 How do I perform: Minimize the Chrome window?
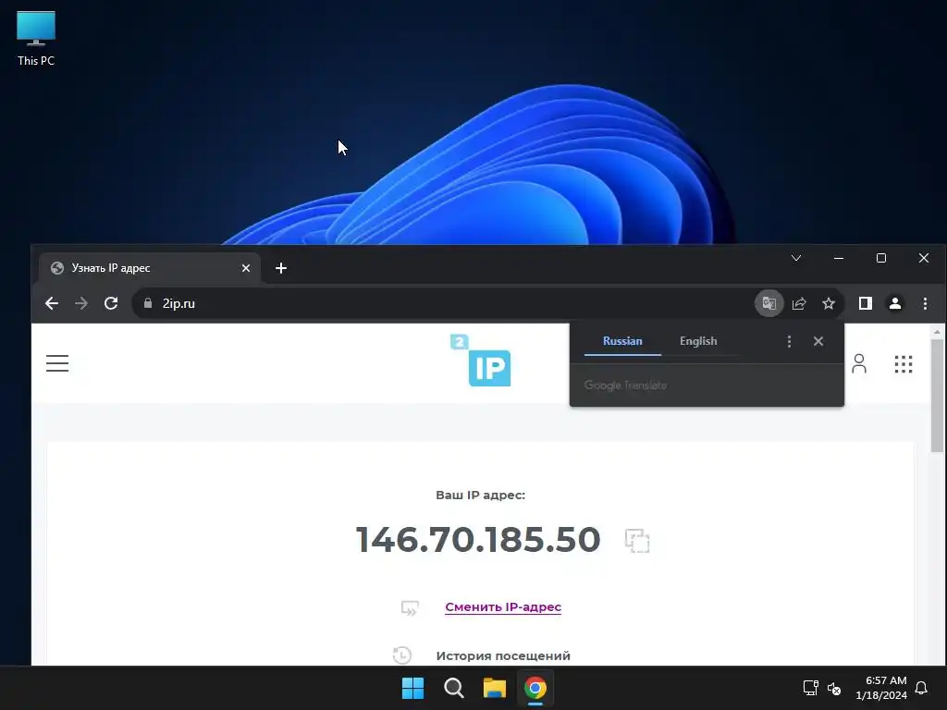pyautogui.click(x=838, y=259)
